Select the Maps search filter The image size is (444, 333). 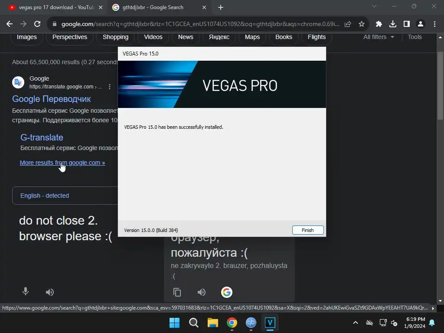[252, 37]
